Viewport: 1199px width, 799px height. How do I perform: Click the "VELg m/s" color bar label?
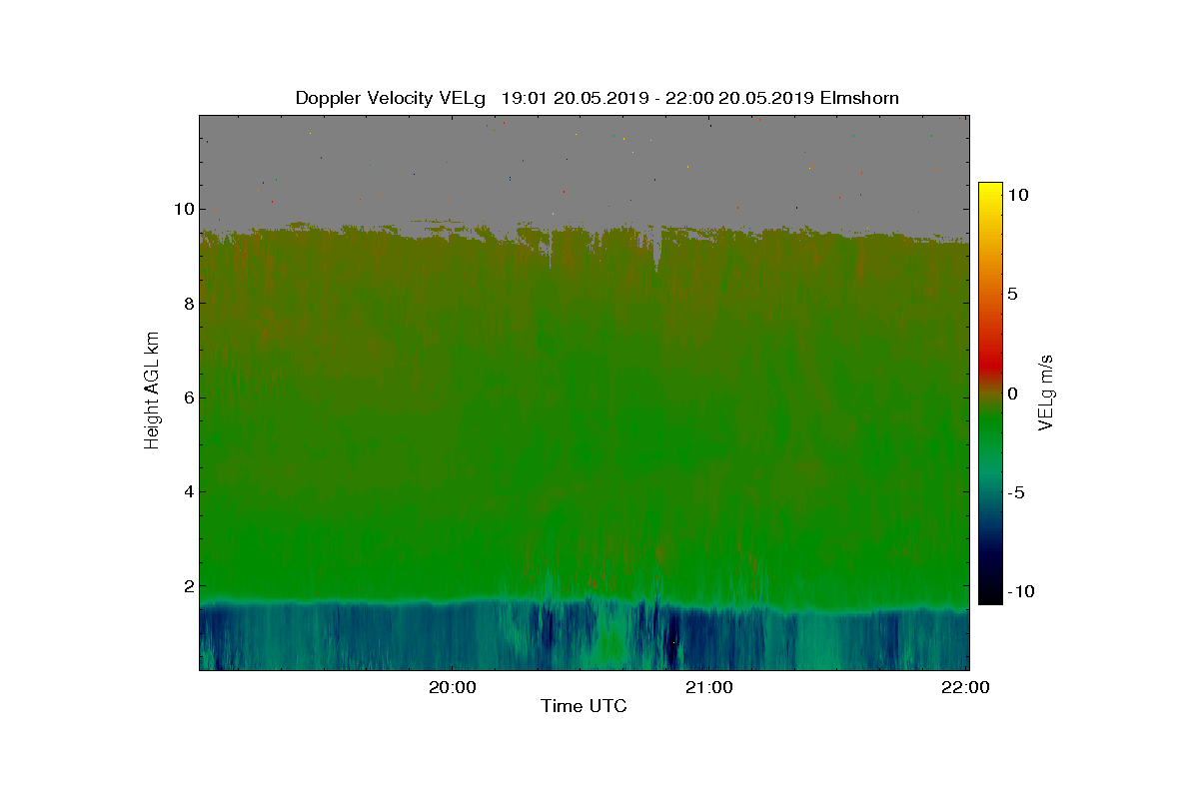1046,393
